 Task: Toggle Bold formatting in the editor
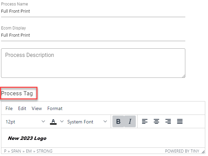(x=118, y=121)
